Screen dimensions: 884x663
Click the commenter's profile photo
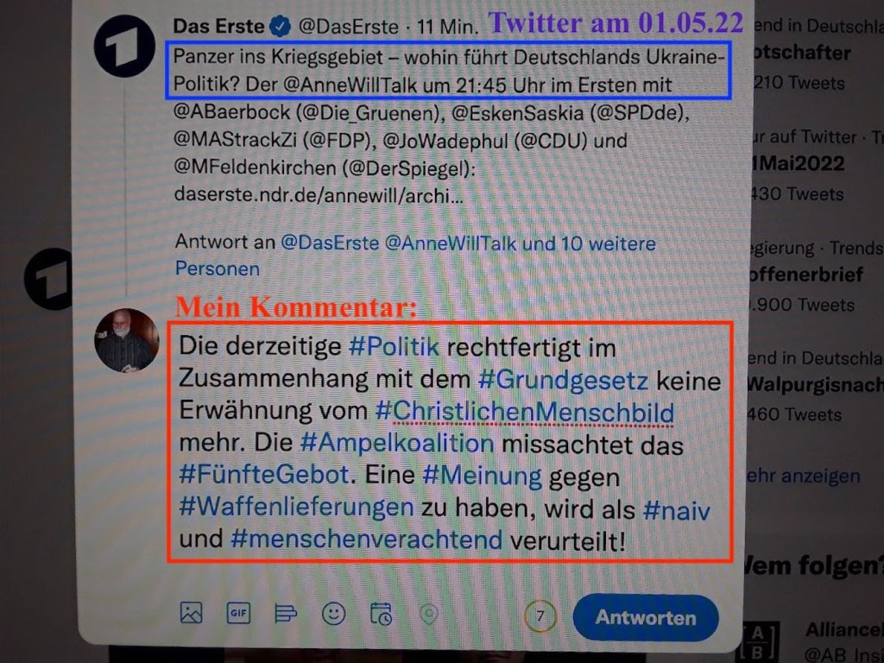pyautogui.click(x=127, y=340)
